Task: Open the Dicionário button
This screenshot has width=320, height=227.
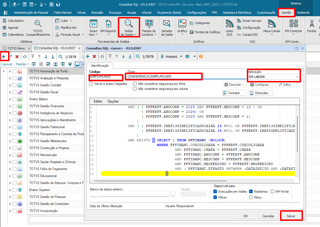Action: click(261, 93)
